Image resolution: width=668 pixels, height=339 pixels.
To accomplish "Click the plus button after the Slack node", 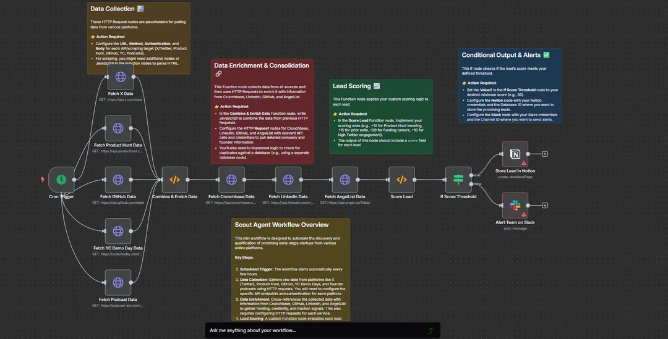I will [545, 205].
